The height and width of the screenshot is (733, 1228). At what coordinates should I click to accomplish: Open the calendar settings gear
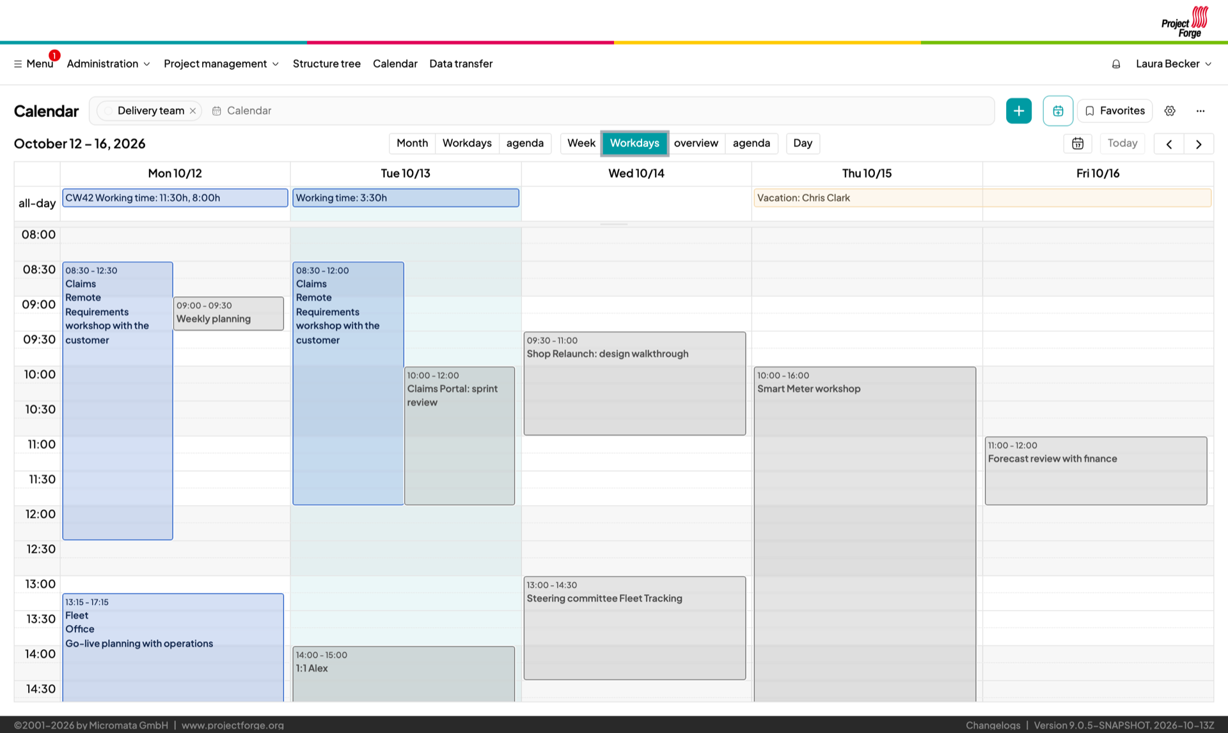pos(1169,111)
